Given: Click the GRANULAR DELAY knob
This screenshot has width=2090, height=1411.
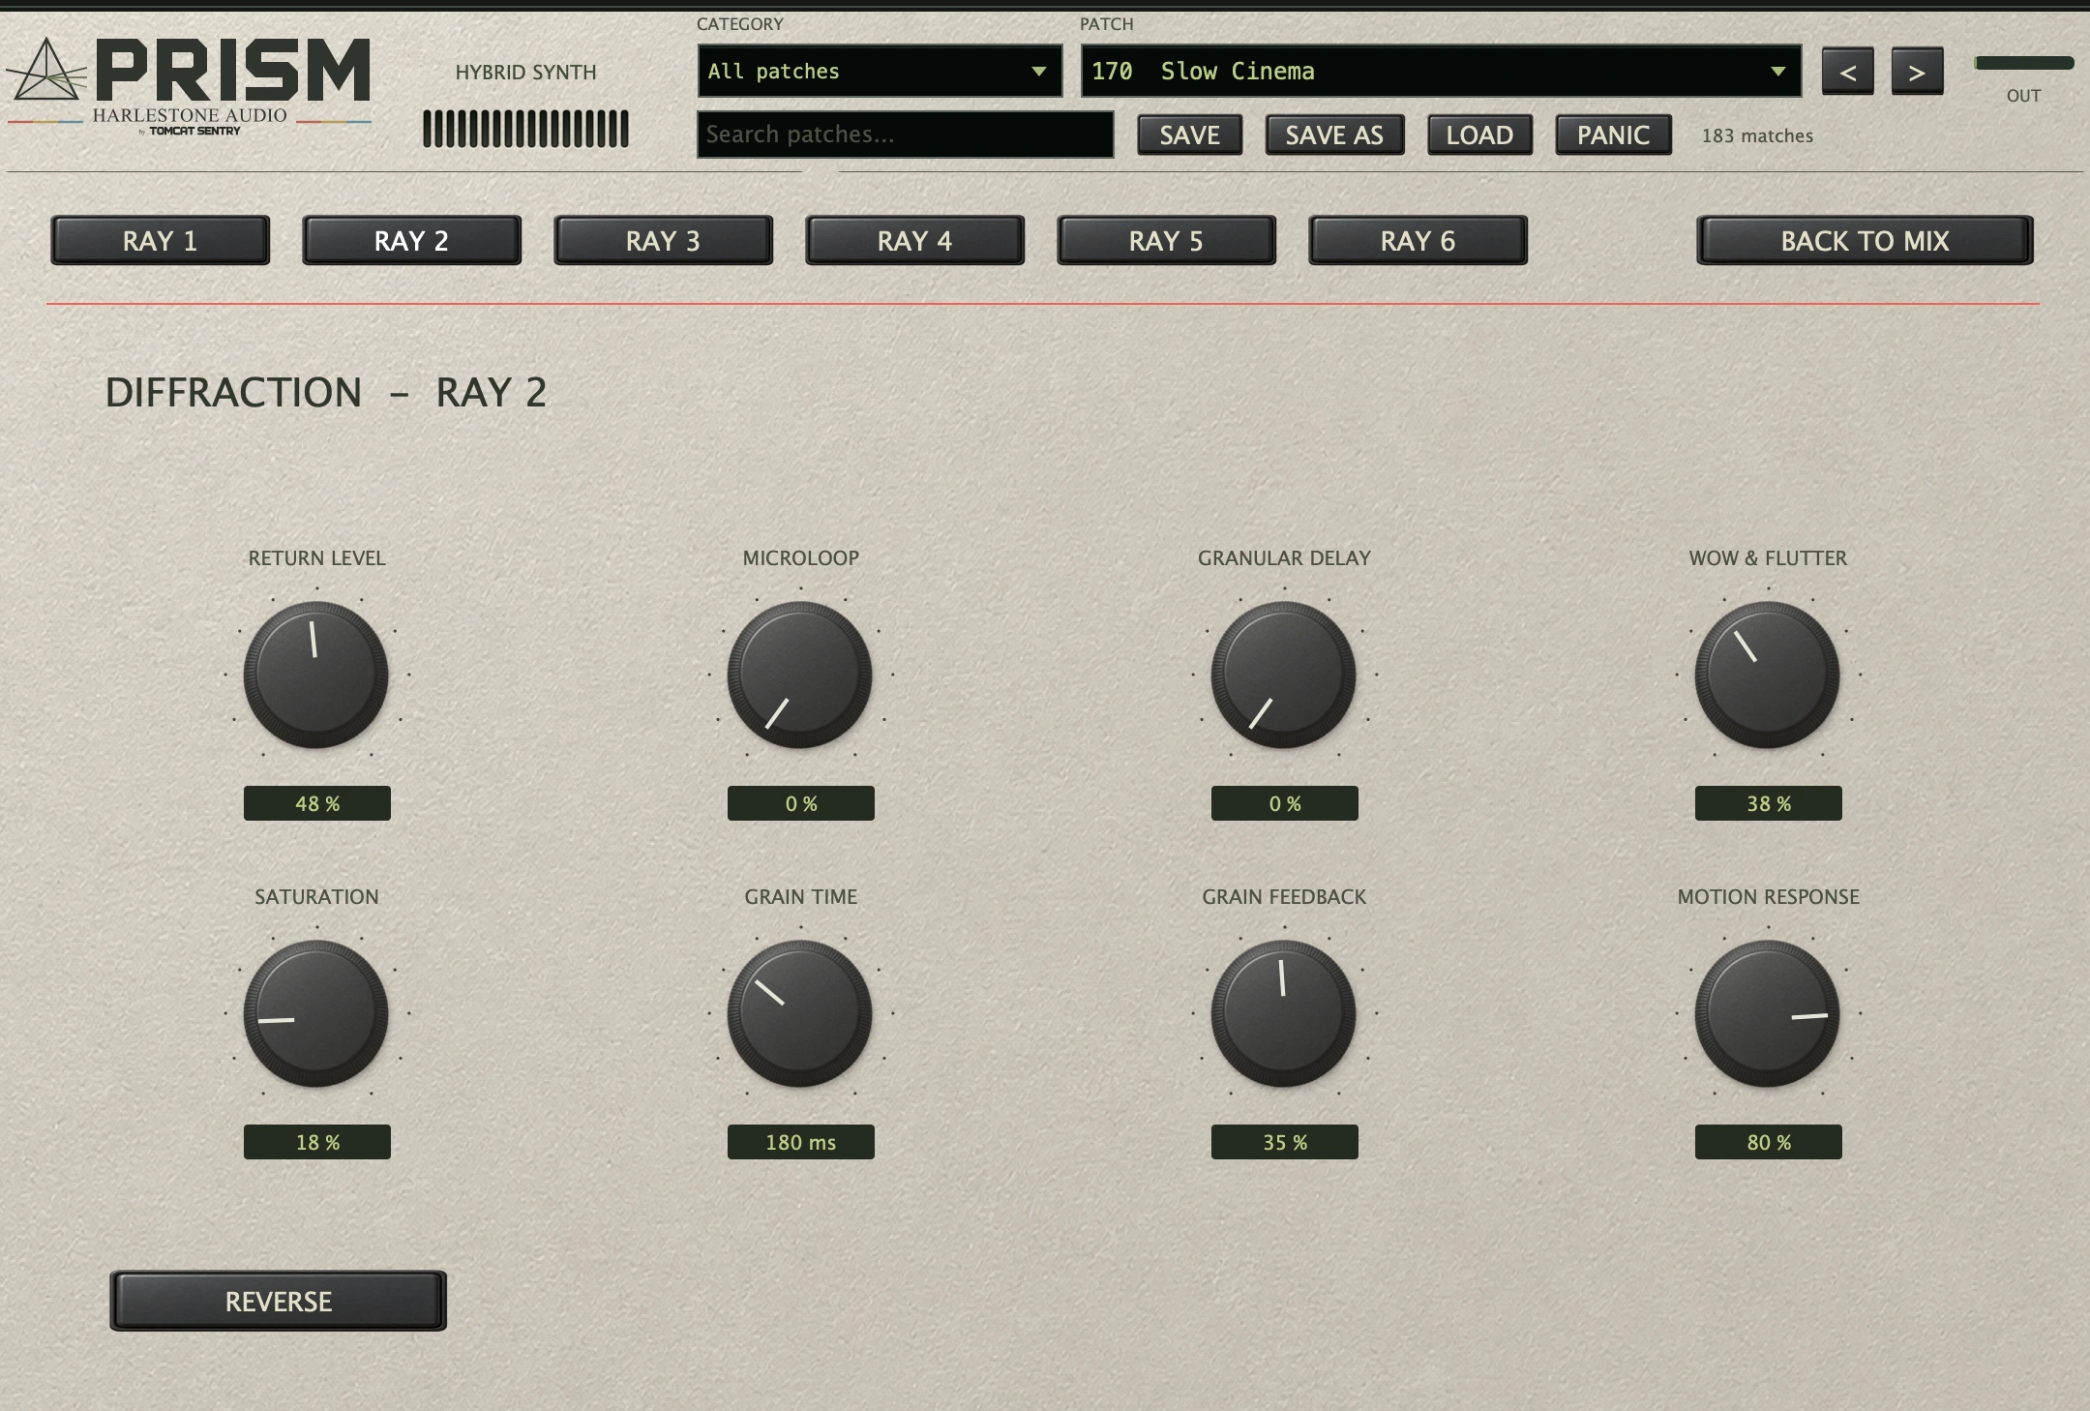Looking at the screenshot, I should click(1283, 675).
